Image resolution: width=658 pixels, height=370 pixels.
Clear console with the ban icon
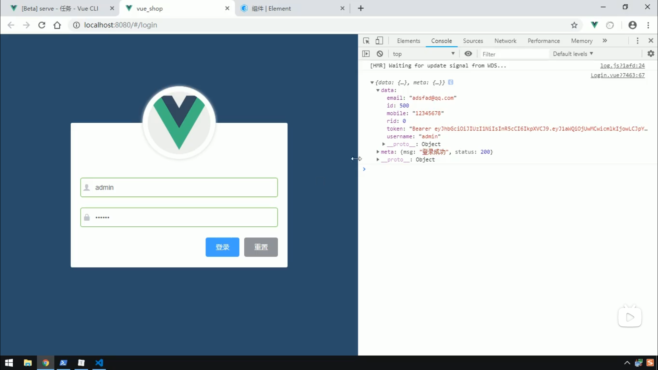380,54
